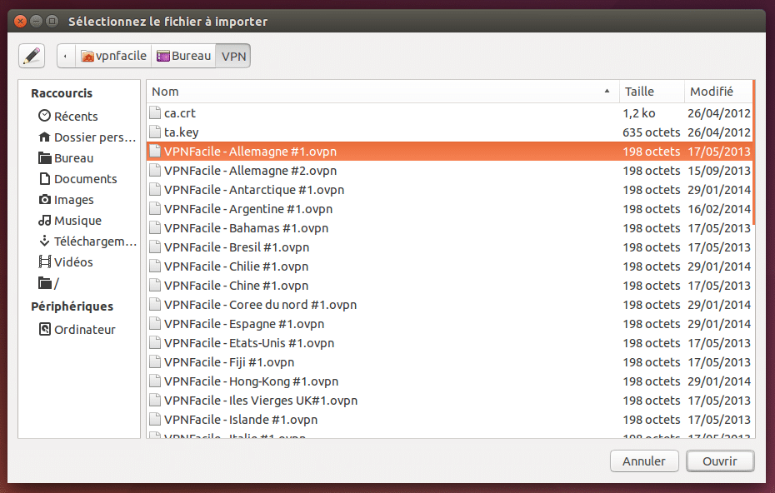Click the film strip icon beside Vidéos
Screen dimensions: 775x493
coord(44,261)
